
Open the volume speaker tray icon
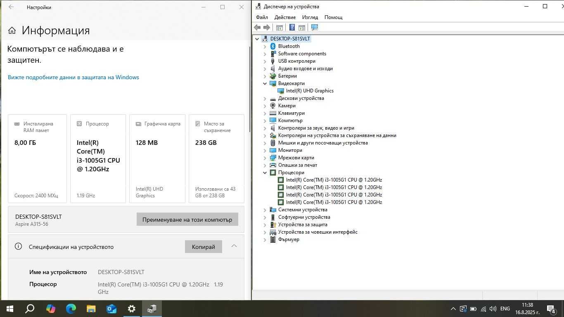click(493, 309)
